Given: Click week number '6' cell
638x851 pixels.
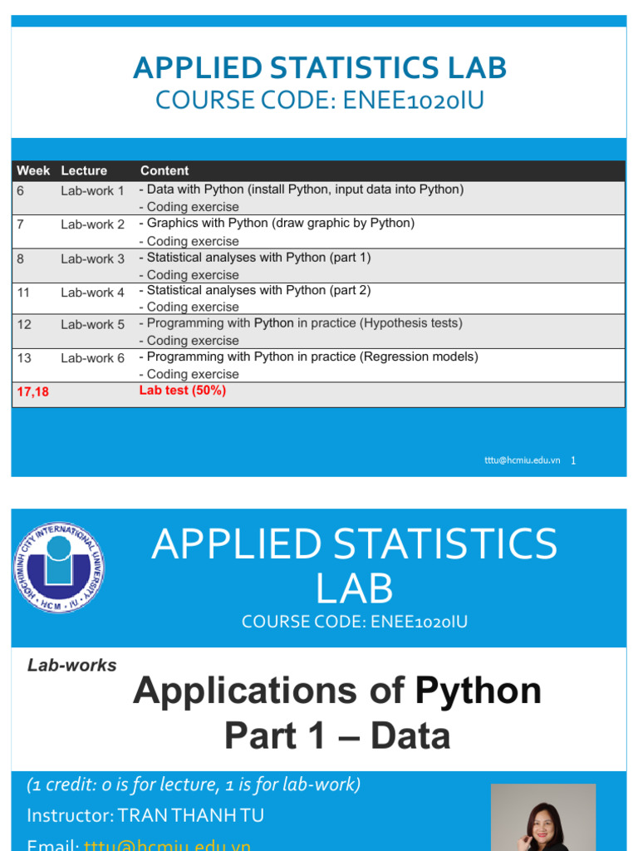Looking at the screenshot, I should click(x=20, y=191).
